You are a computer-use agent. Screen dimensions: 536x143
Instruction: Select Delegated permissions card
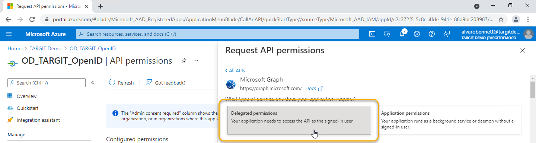click(299, 120)
